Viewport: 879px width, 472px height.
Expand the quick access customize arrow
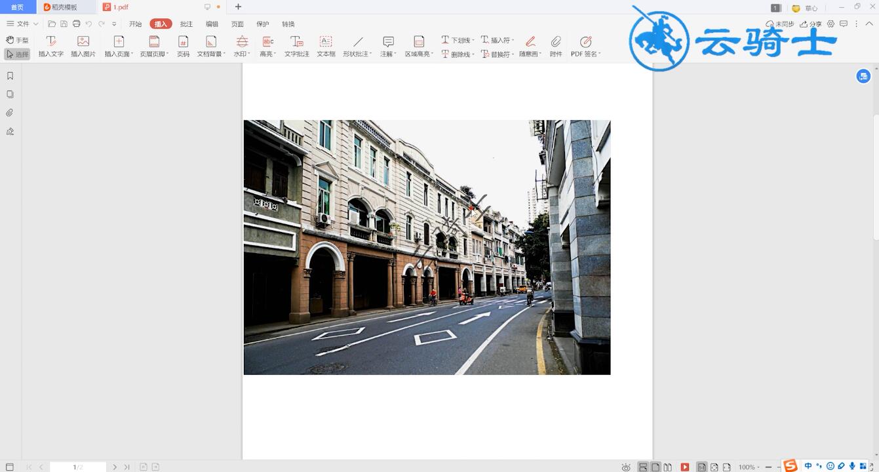114,24
